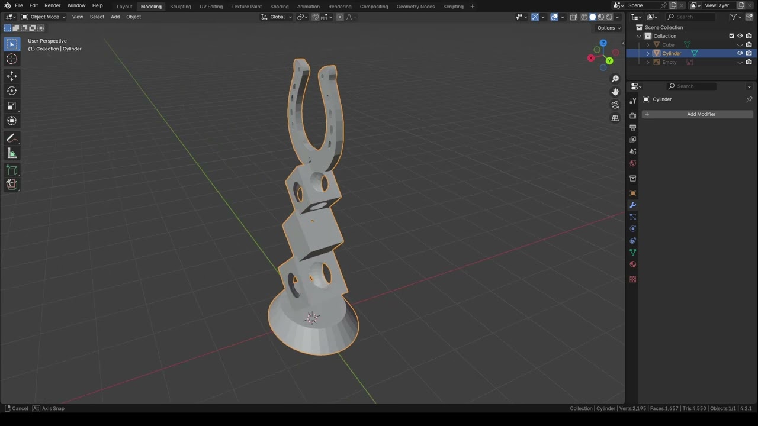758x426 pixels.
Task: Open the File menu
Action: pos(19,5)
